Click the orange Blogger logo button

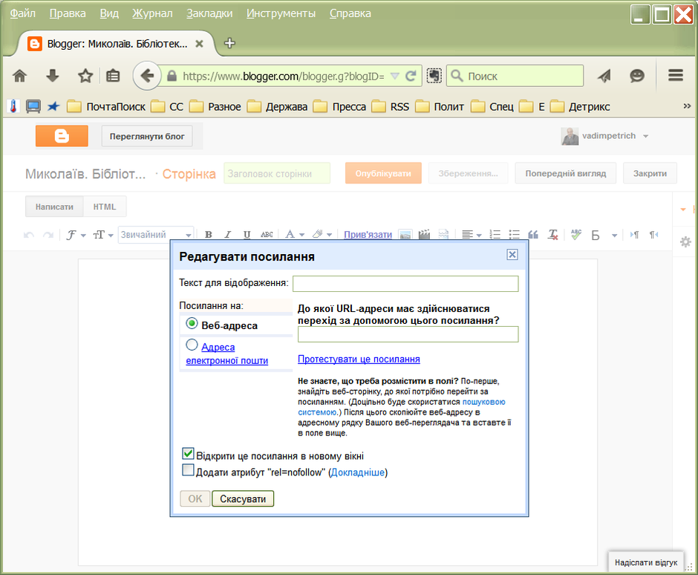62,136
